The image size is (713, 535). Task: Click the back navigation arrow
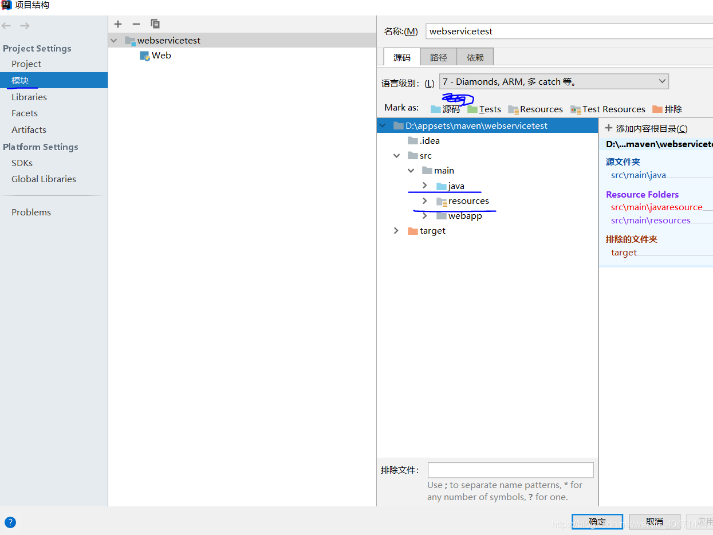click(7, 26)
